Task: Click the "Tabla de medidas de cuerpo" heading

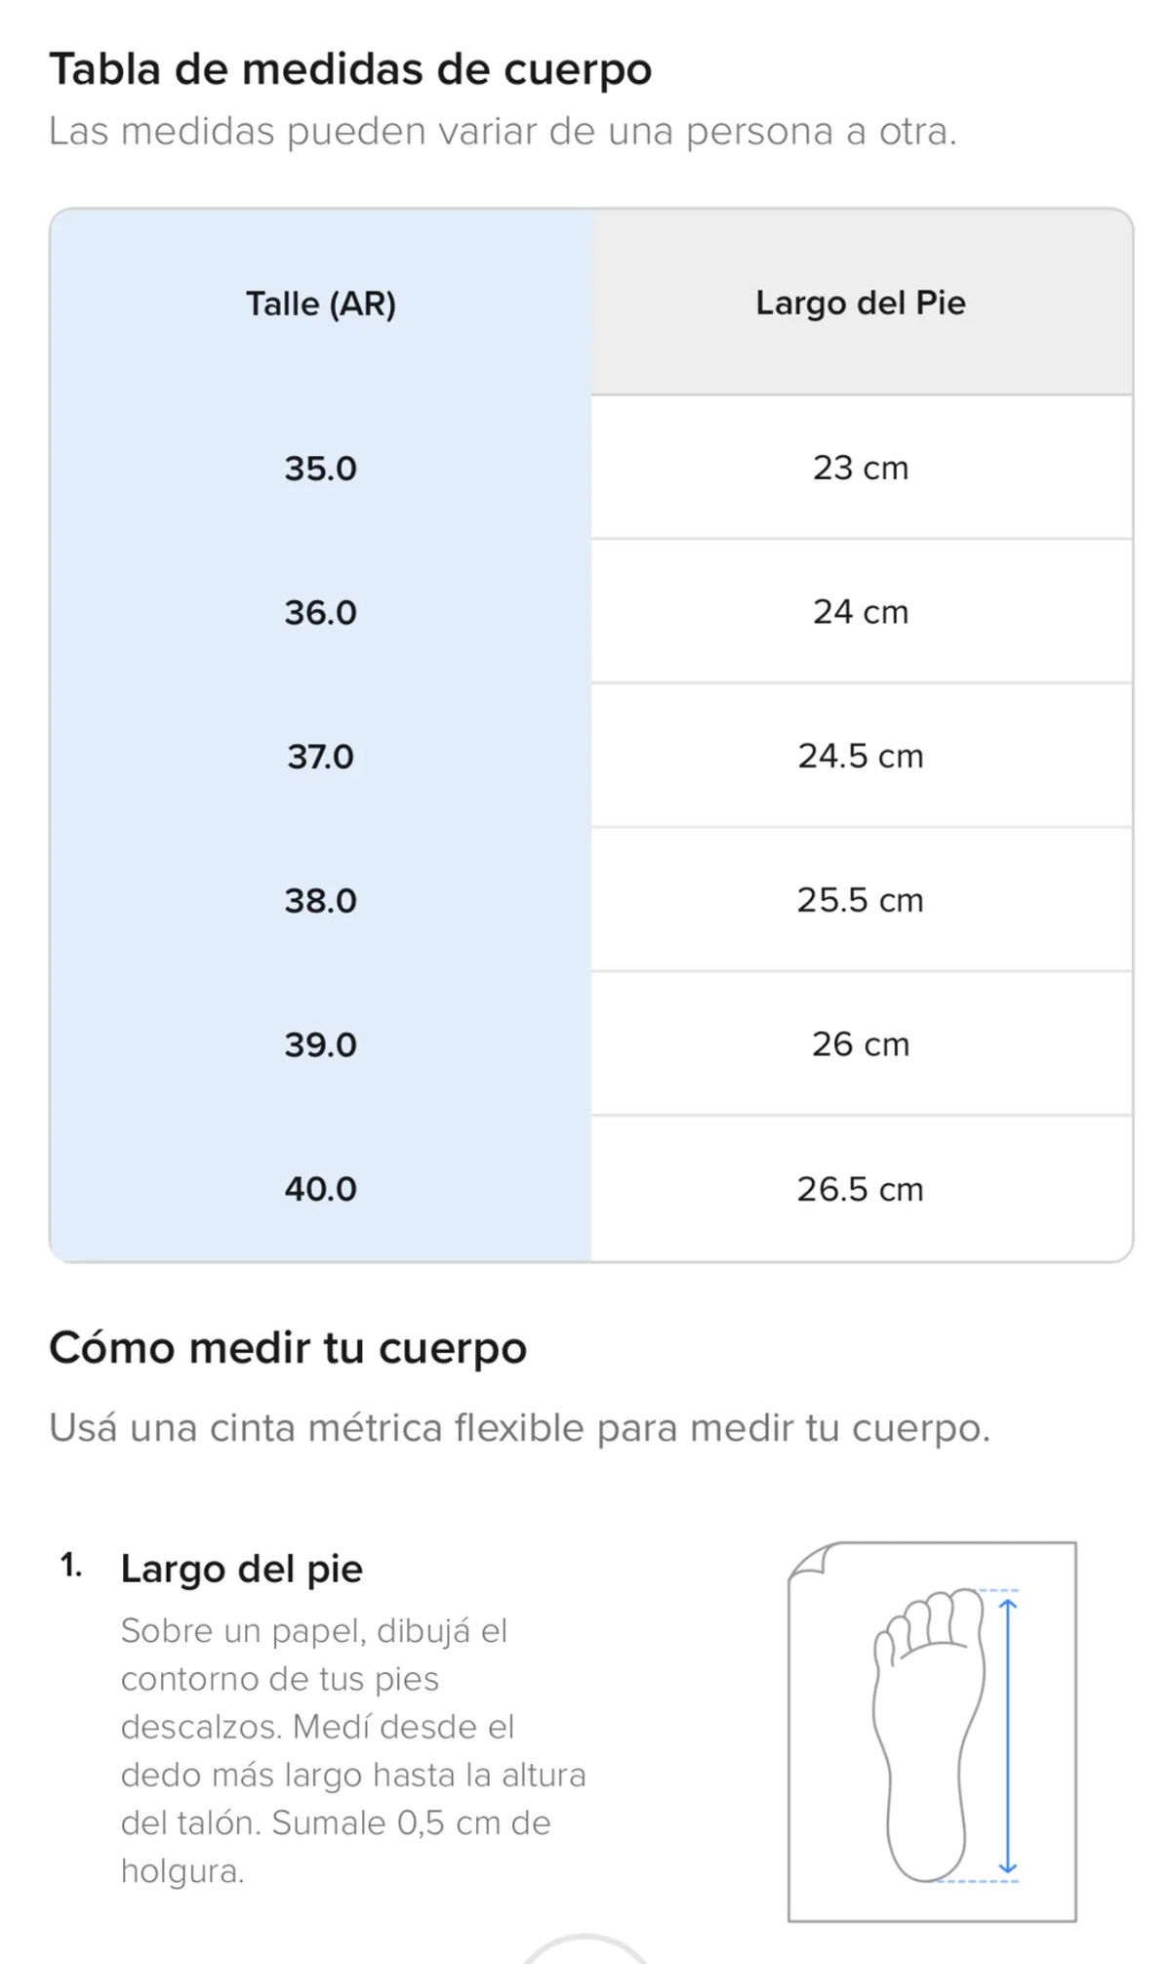Action: (x=350, y=69)
